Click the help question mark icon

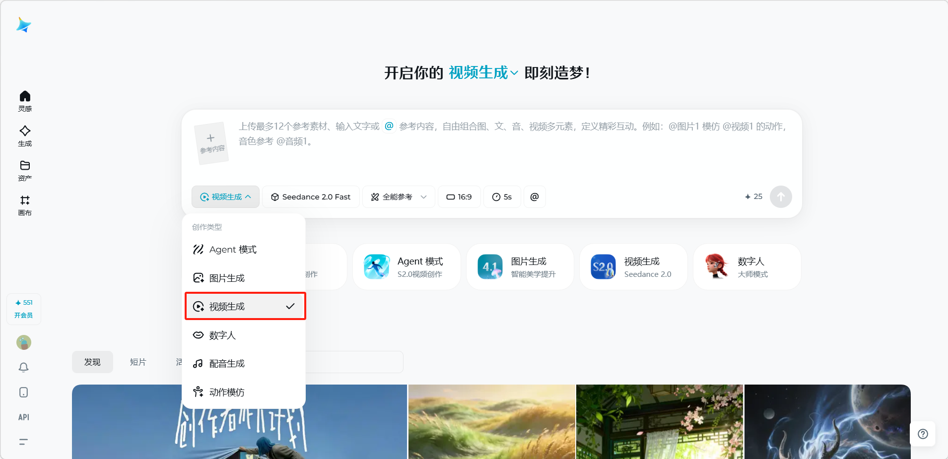923,434
